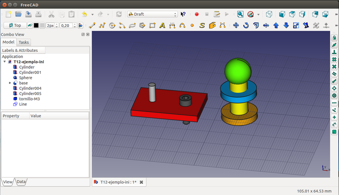Select Sphere in the model tree
339x195 pixels.
[25, 78]
